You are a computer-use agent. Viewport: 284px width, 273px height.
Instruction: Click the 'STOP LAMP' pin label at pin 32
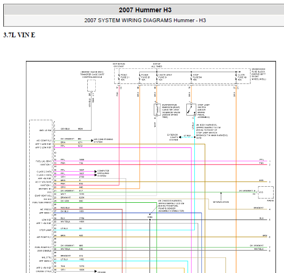coord(45,230)
